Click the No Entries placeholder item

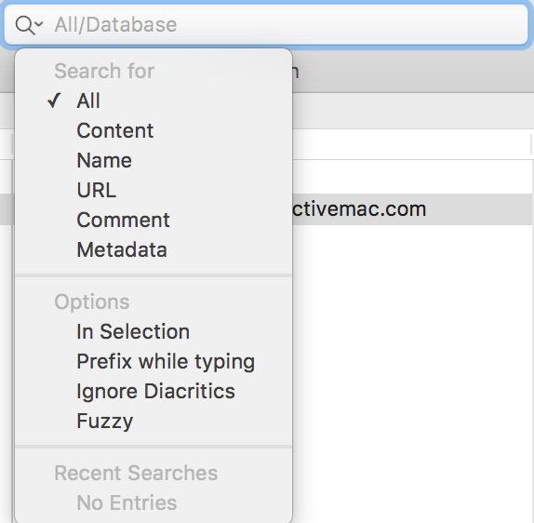click(127, 503)
